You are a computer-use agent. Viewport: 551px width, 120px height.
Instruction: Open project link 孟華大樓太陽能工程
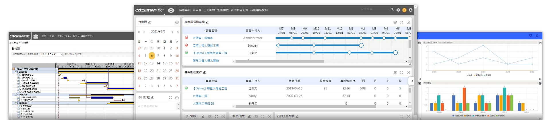205,45
